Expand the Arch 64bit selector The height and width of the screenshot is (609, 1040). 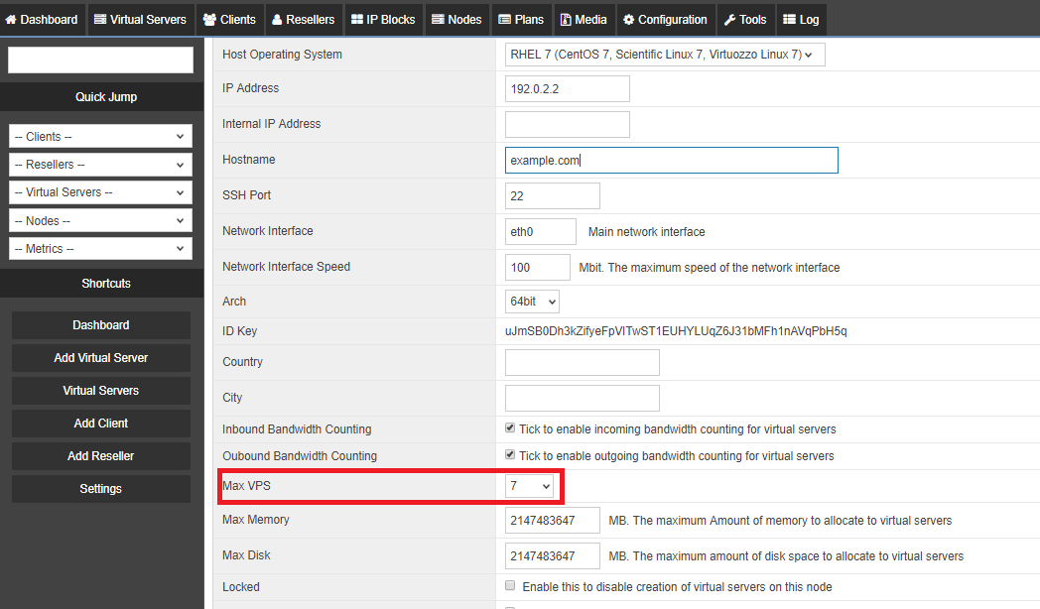click(531, 302)
